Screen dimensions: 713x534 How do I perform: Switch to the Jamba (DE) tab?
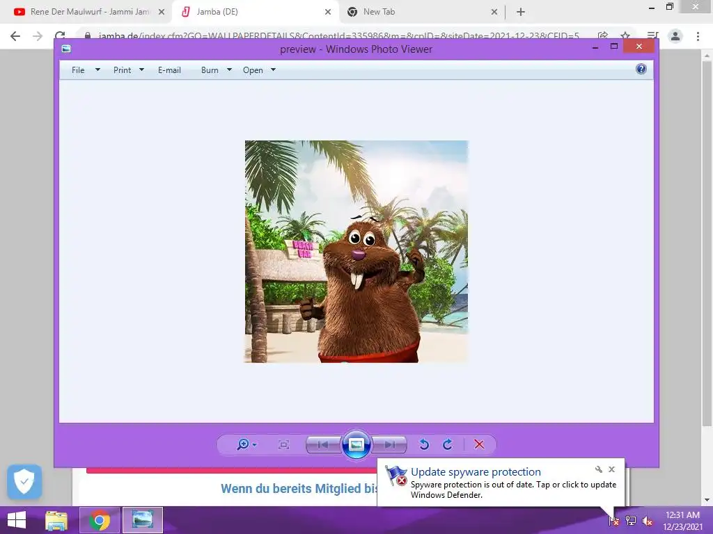click(x=255, y=12)
